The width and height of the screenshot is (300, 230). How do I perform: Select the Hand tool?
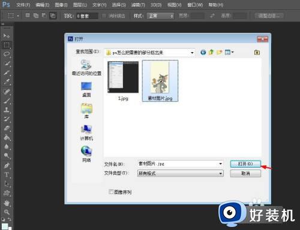(x=7, y=203)
